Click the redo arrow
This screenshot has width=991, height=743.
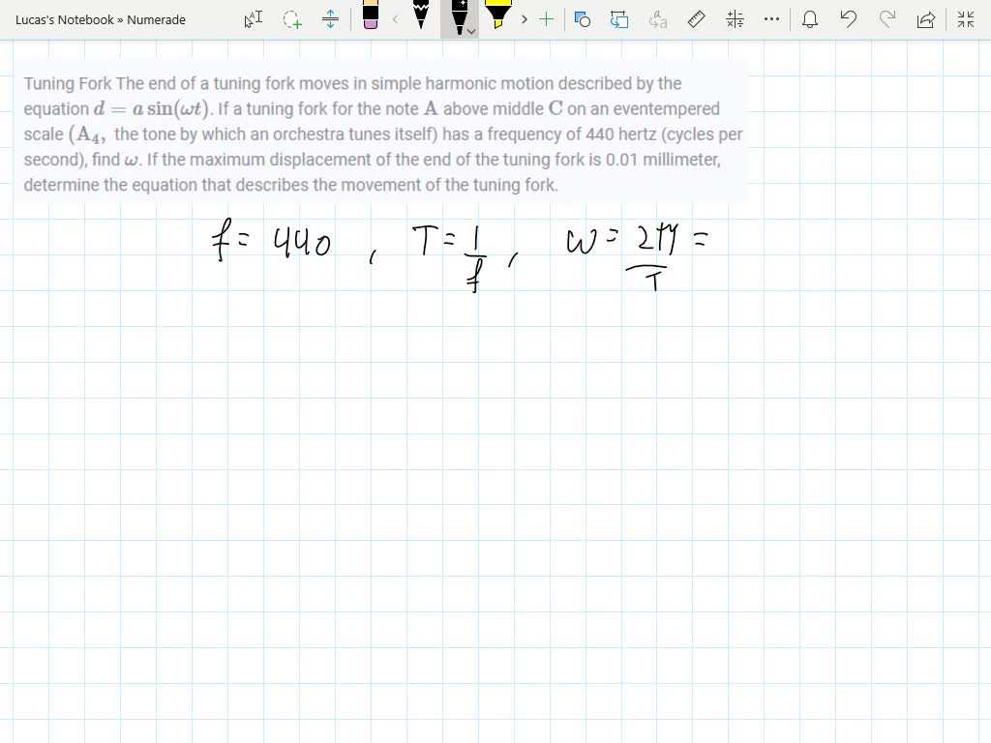(887, 19)
